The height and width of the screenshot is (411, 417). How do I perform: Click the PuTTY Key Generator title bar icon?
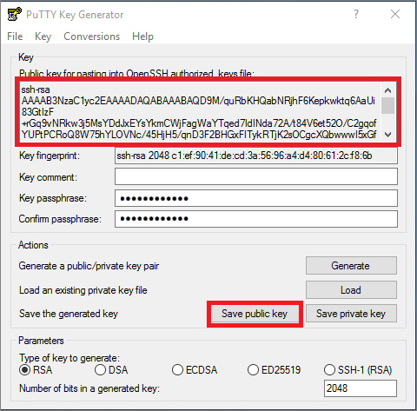click(x=15, y=14)
